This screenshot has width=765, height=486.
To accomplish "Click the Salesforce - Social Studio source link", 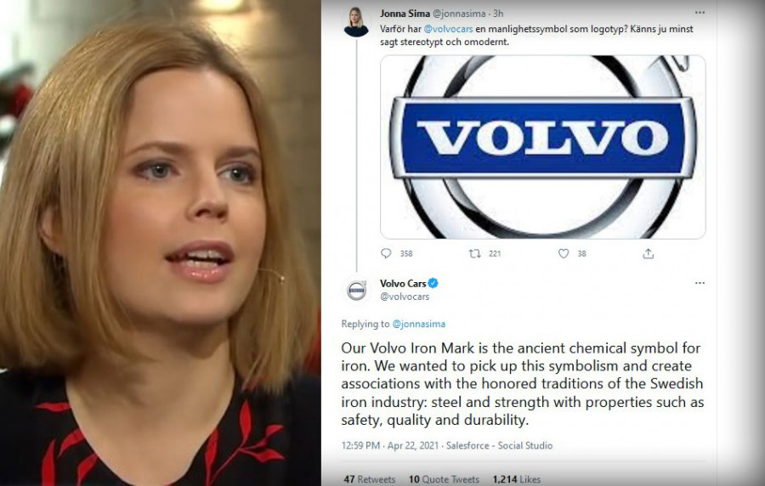I will (500, 445).
